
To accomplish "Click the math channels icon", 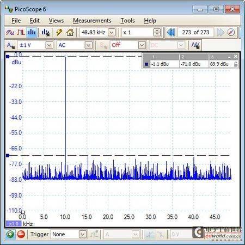I will coord(195,45).
